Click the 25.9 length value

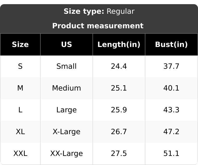tap(119, 110)
